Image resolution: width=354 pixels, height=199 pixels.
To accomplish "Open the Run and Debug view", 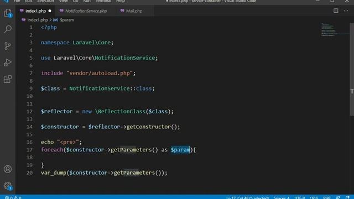I will tap(8, 62).
